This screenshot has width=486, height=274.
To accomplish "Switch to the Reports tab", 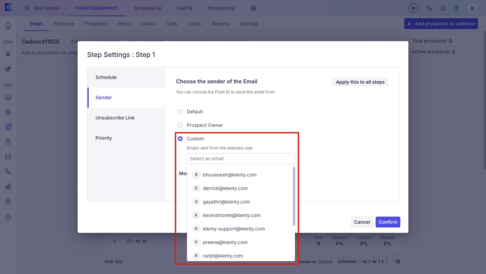I will coord(220,24).
